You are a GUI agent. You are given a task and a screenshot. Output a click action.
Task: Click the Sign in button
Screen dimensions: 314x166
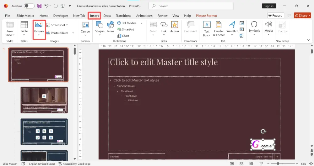point(269,6)
